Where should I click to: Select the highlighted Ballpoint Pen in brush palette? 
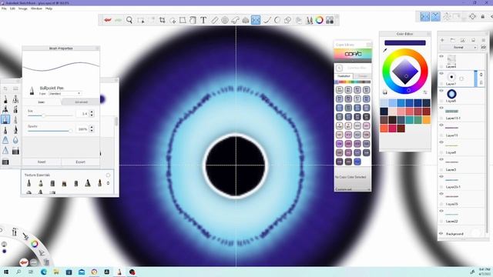tap(5, 119)
